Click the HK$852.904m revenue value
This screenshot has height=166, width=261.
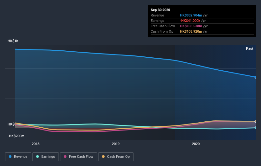point(191,15)
